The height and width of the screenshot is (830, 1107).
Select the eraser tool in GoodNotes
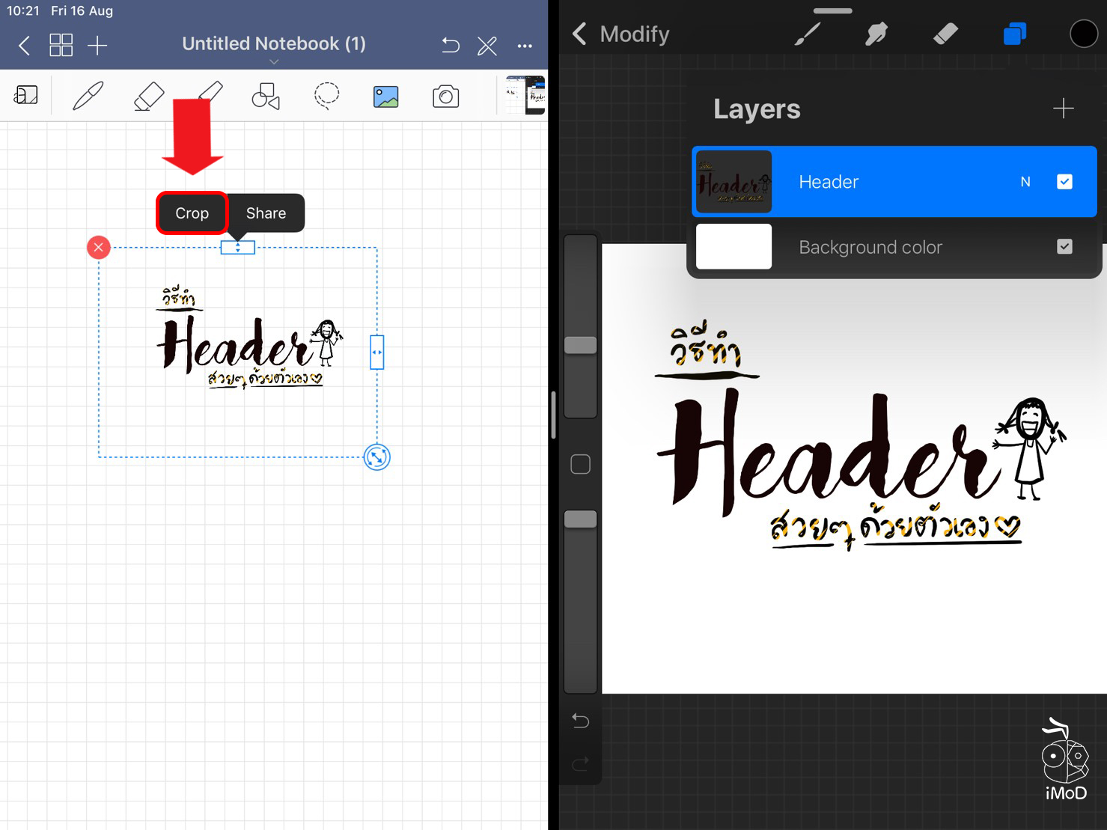pyautogui.click(x=147, y=95)
